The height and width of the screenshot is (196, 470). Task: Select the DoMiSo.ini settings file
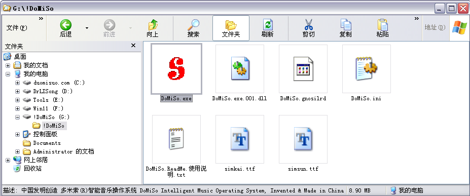coord(366,69)
